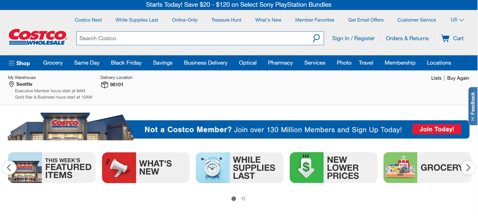Open the Black Friday menu item
The height and width of the screenshot is (216, 478).
pos(126,63)
